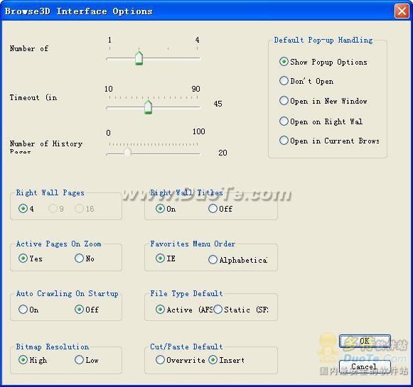This screenshot has height=387, width=413.
Task: Click the Timeout slider thumb
Action: (x=149, y=107)
